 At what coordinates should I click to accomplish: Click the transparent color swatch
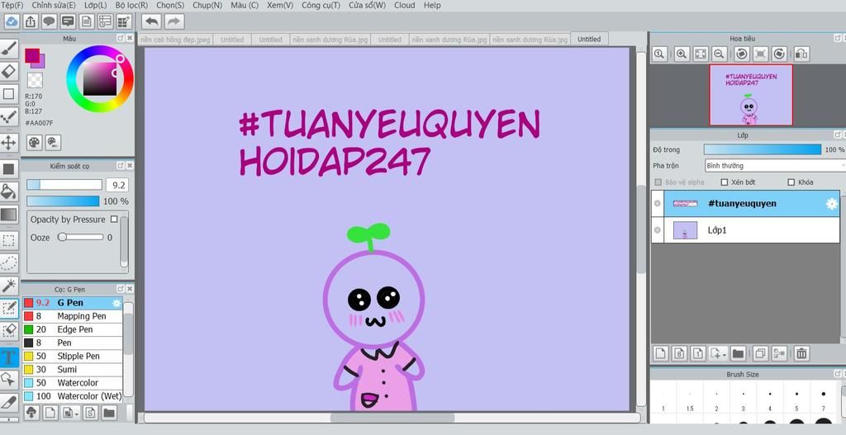tap(35, 80)
